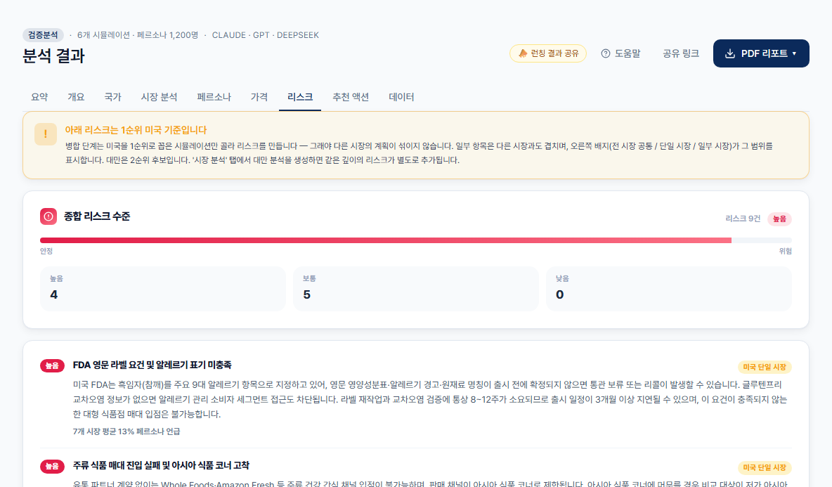This screenshot has width=832, height=487.
Task: Click the 6개 시뮬레이션 · 페르소나 1,200명 text
Action: point(138,35)
